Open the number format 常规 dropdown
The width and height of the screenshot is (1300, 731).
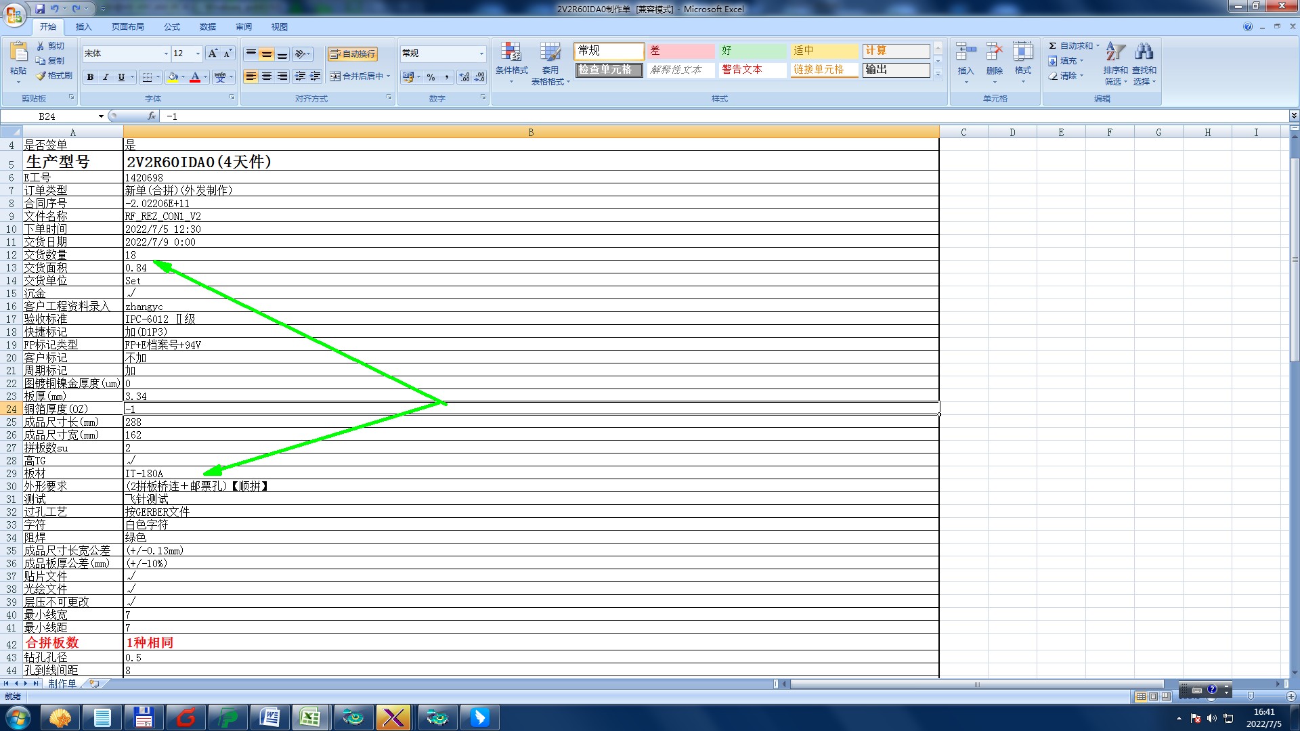click(481, 53)
